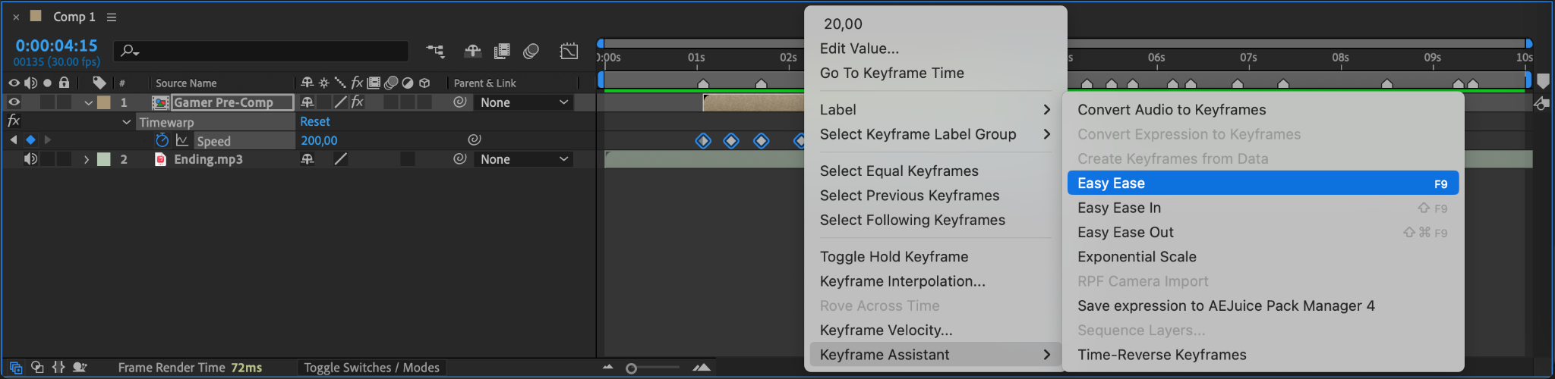Collapse the Timewarp effect properties

click(x=126, y=121)
